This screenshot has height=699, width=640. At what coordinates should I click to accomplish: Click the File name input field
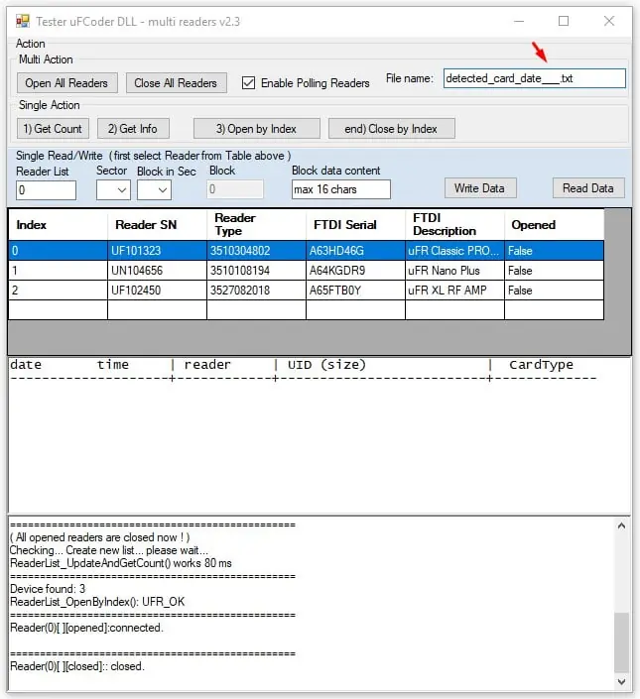coord(534,78)
